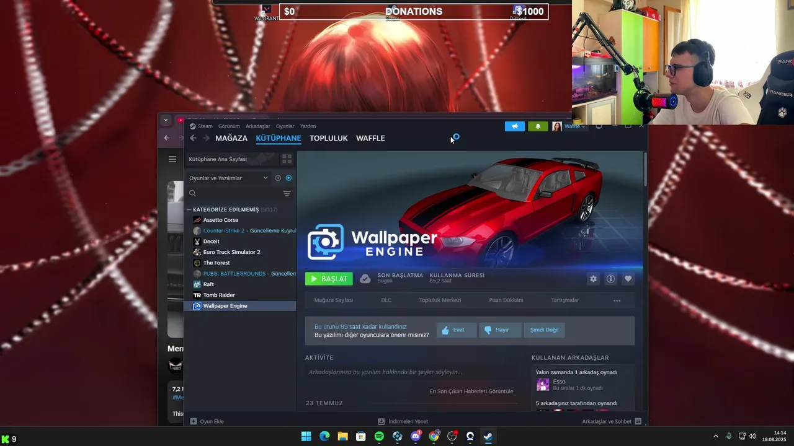The image size is (794, 446).
Task: Open the Oyunlar menu
Action: [x=285, y=126]
